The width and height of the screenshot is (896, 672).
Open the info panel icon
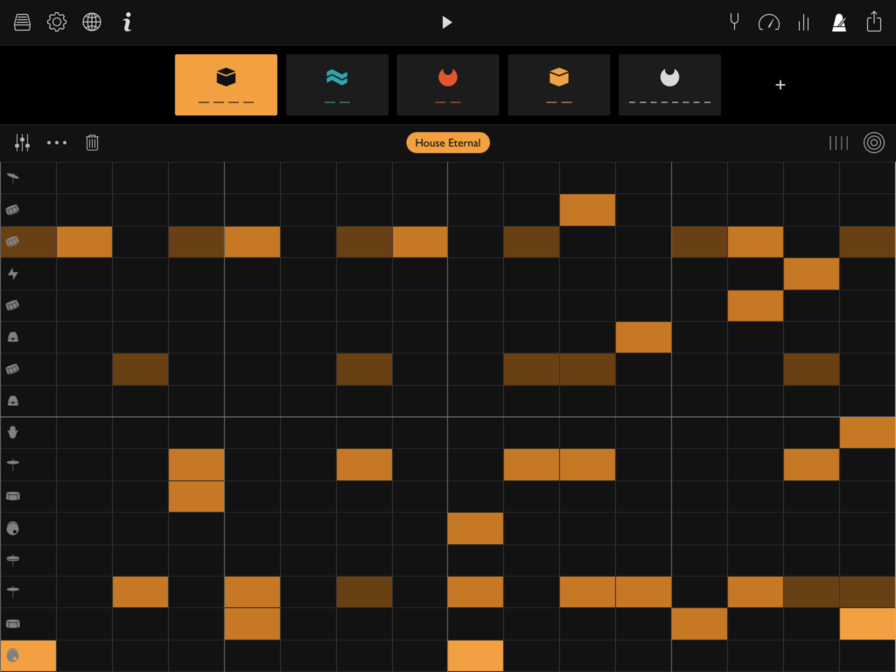pos(127,23)
